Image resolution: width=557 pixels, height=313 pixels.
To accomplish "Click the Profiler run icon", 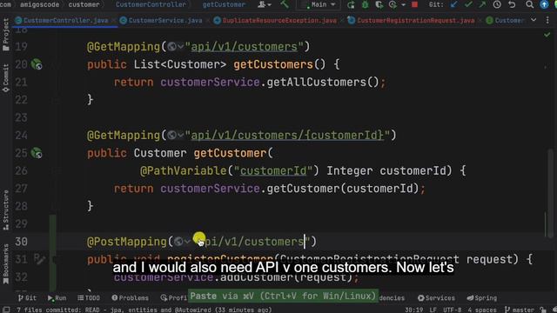I will pos(393,4).
